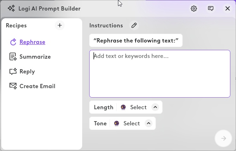Click the crystal ball icon in Tone
This screenshot has height=151, width=236.
pos(117,124)
